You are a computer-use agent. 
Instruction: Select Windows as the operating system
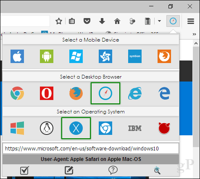click(x=17, y=128)
